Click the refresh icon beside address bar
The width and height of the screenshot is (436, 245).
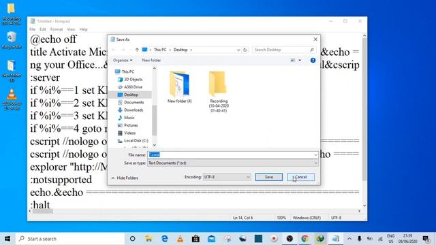click(245, 50)
